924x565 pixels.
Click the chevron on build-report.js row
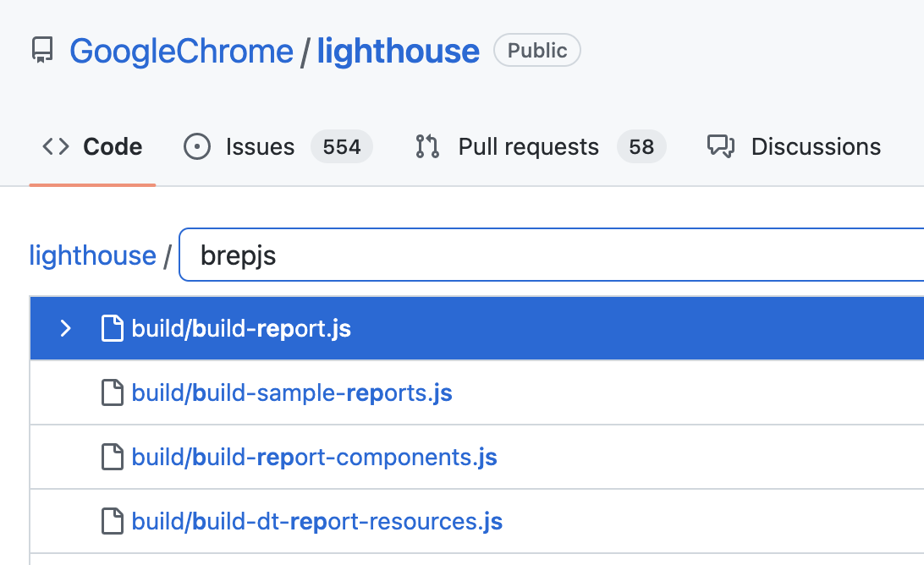pyautogui.click(x=65, y=329)
